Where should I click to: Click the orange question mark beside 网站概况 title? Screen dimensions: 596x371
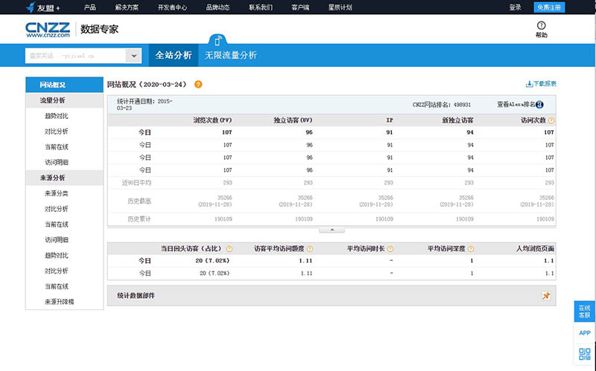pyautogui.click(x=198, y=84)
